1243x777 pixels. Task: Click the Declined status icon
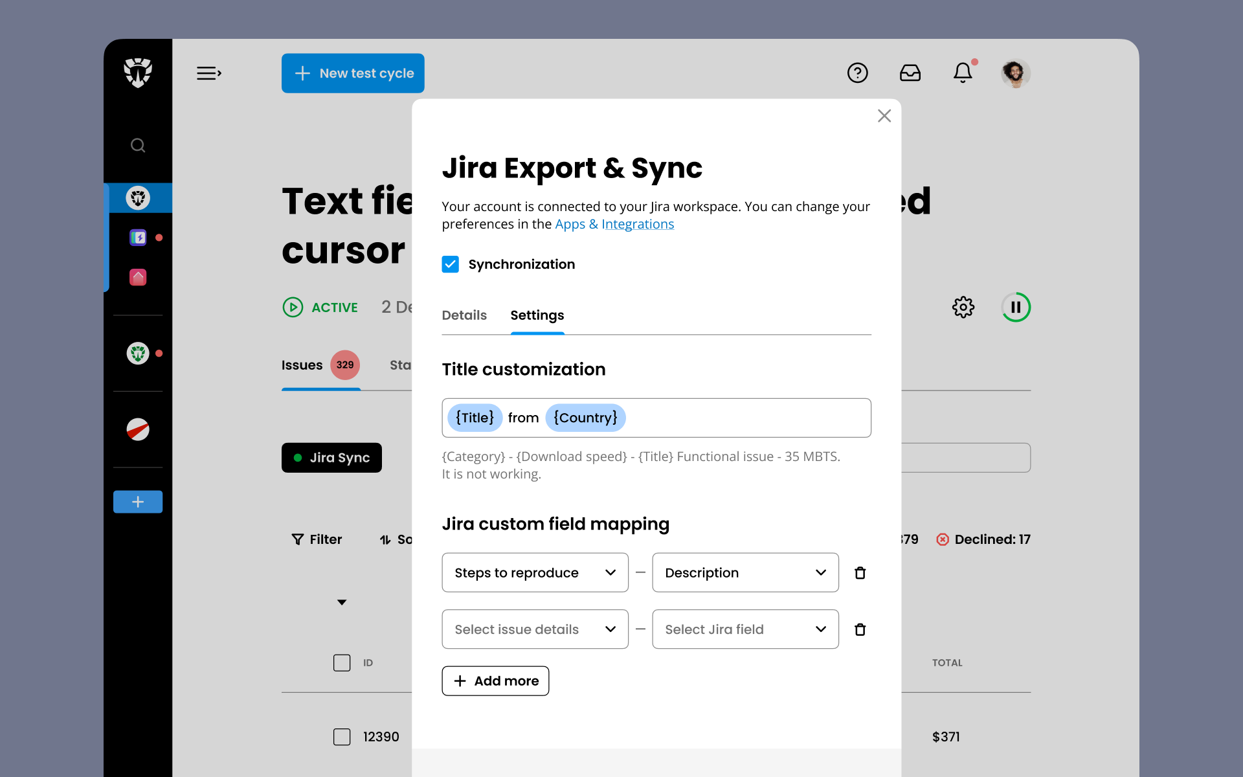pos(943,539)
